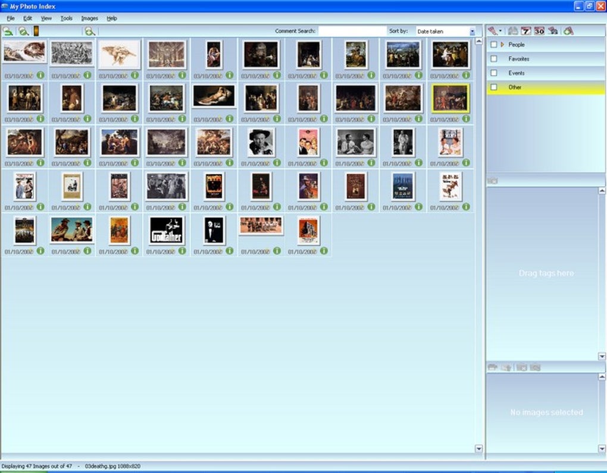Select The Godfather poster thumbnail
The height and width of the screenshot is (473, 607).
coord(166,231)
